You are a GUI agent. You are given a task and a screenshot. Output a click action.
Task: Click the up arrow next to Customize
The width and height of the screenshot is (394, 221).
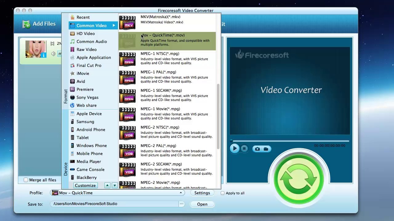107,185
